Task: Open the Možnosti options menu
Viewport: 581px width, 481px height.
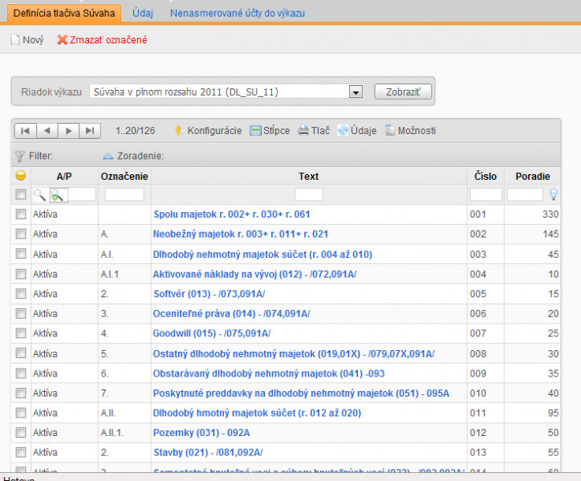Action: point(411,131)
